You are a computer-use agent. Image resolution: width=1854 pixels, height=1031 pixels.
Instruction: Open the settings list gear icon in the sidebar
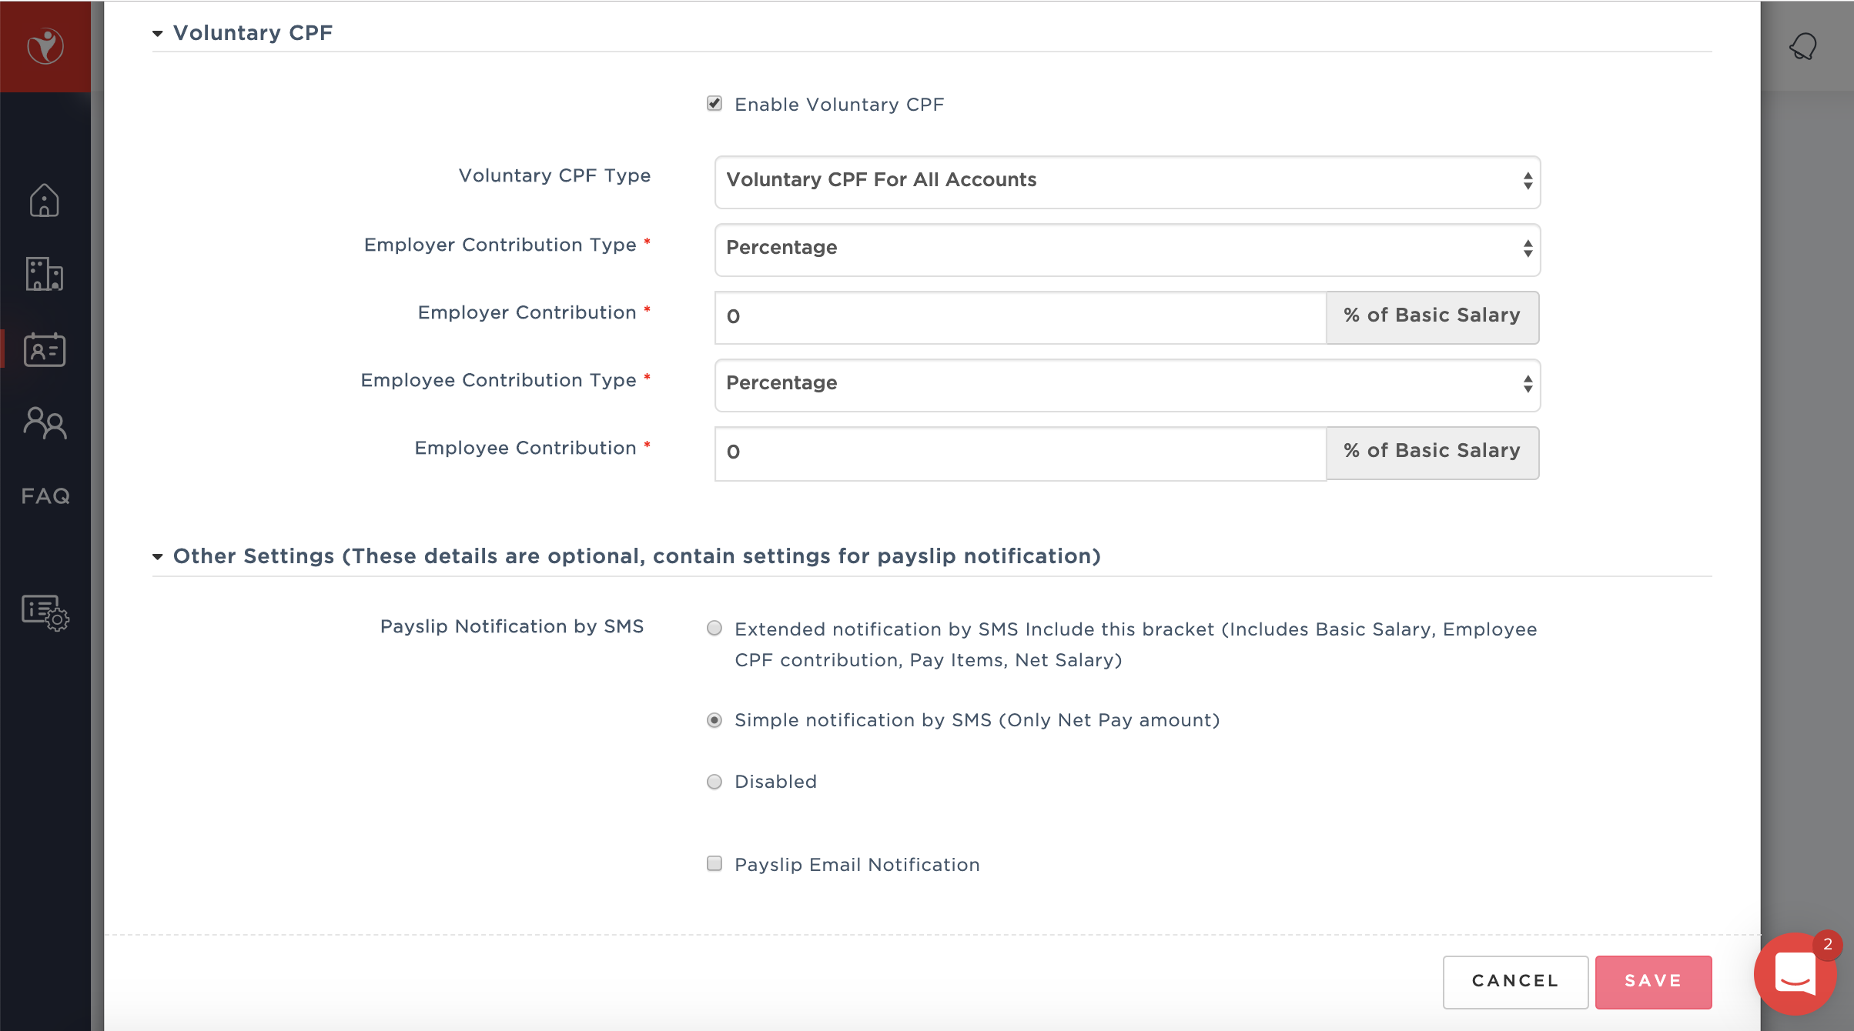[x=45, y=612]
